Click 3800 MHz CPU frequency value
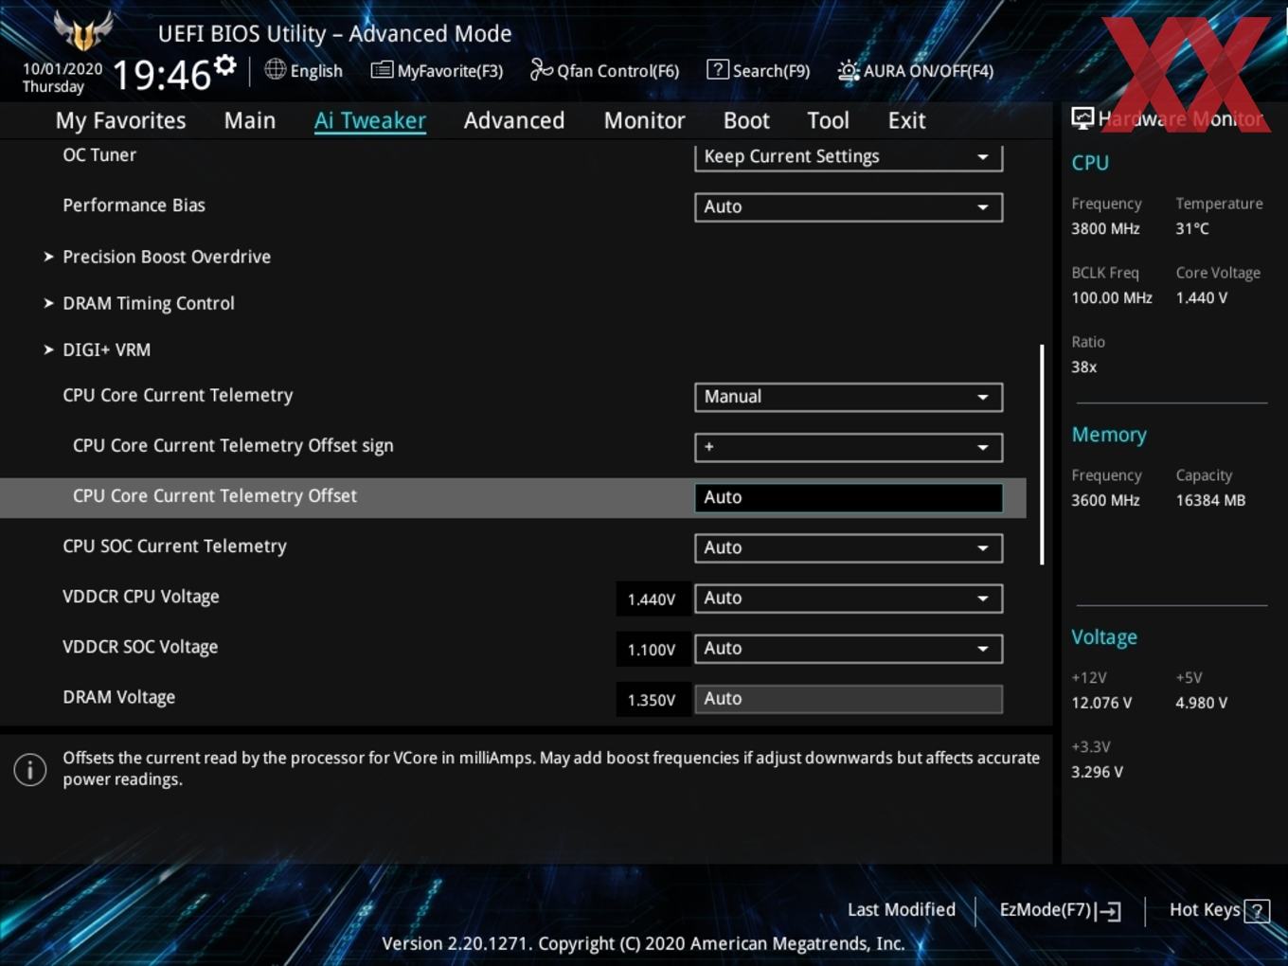The width and height of the screenshot is (1288, 966). tap(1105, 228)
